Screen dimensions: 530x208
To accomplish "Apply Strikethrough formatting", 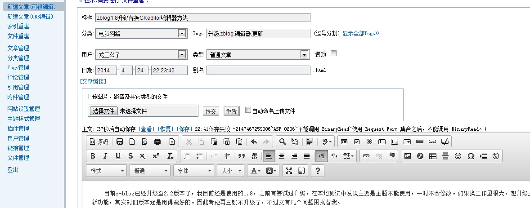I will click(130, 156).
